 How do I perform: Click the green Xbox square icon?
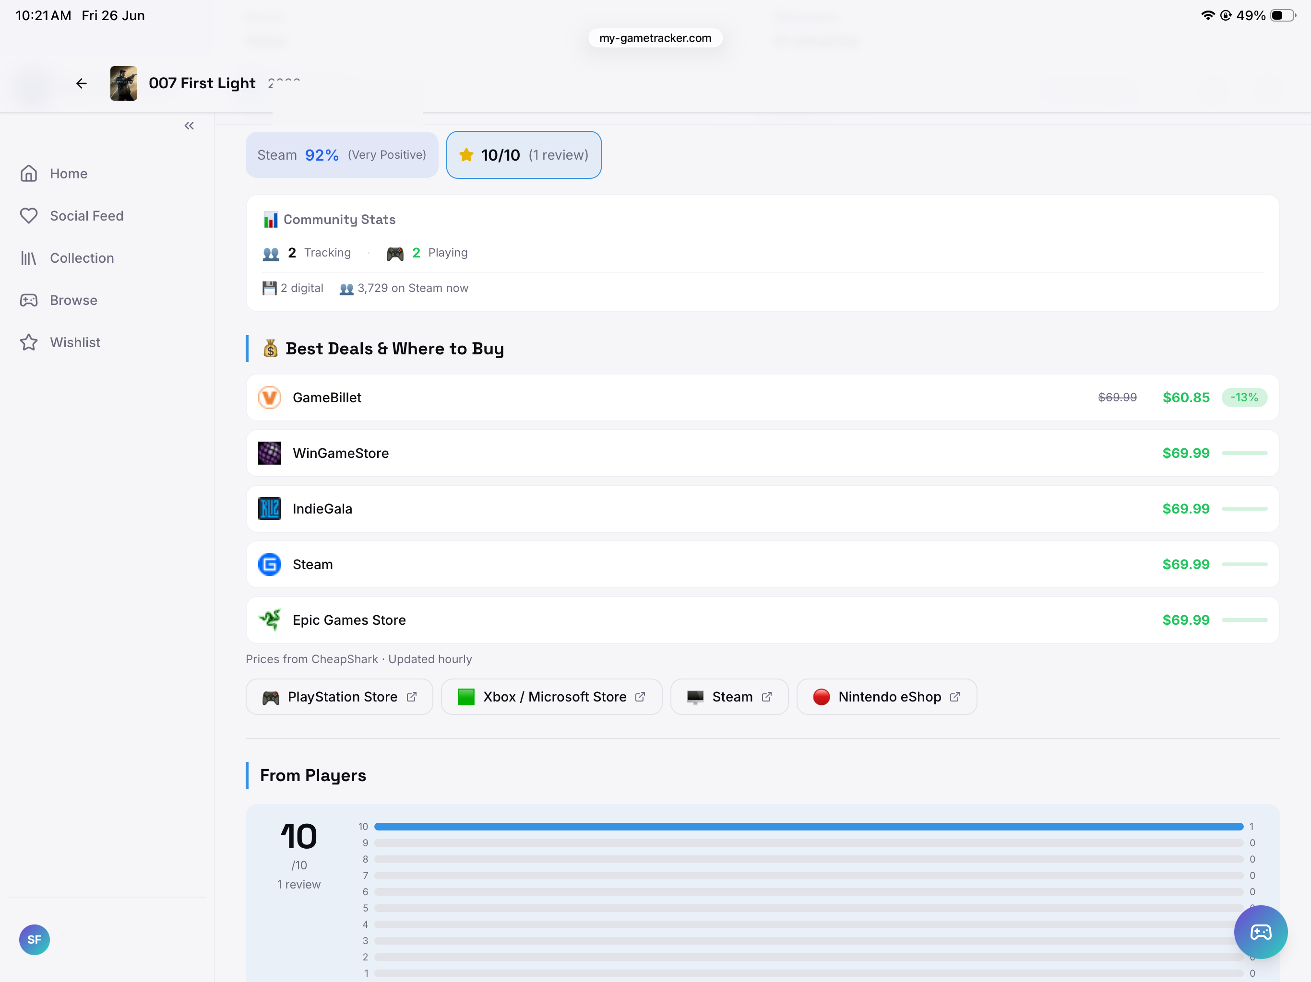click(x=466, y=697)
